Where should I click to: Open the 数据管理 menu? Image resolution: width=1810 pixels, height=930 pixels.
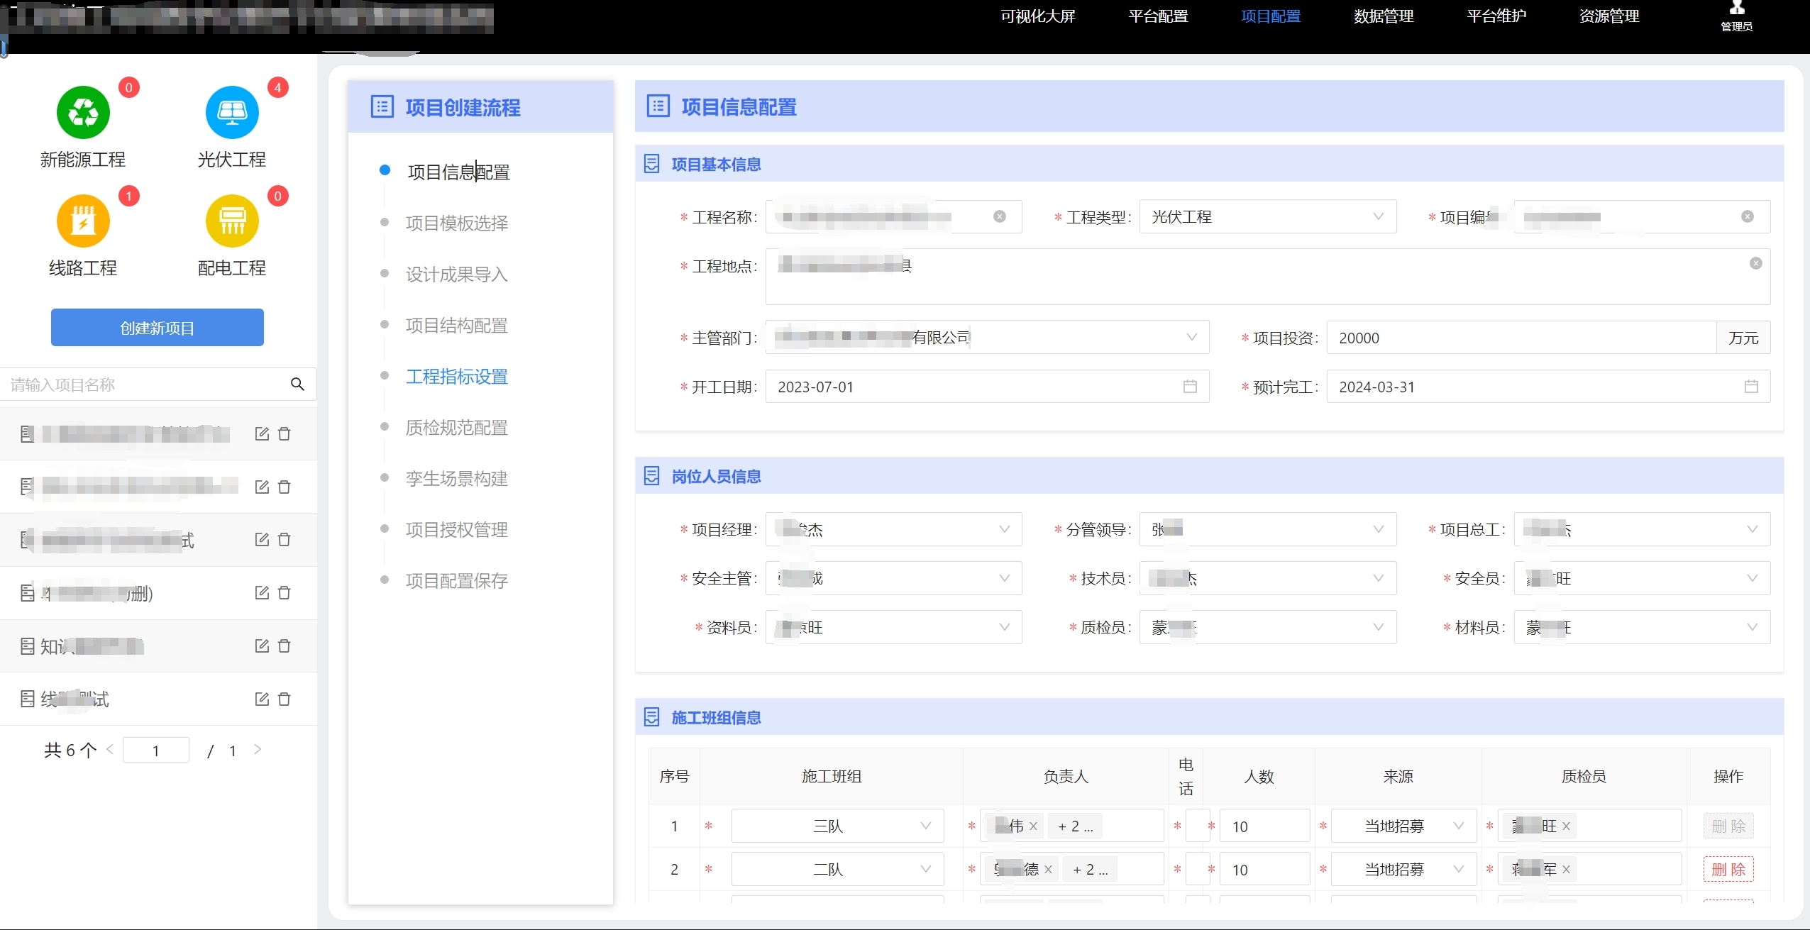tap(1384, 16)
